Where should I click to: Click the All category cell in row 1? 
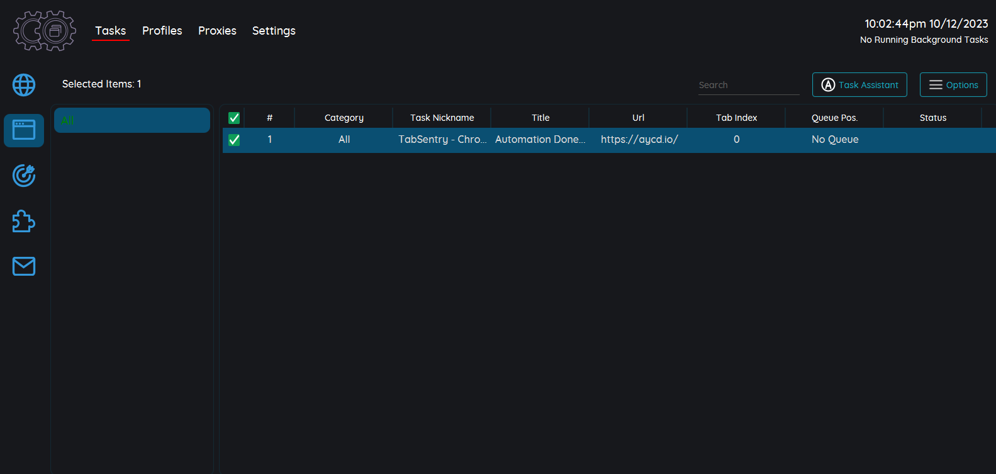click(x=344, y=140)
